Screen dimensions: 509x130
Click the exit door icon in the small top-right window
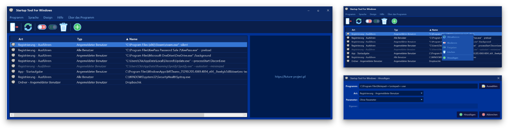[349, 21]
